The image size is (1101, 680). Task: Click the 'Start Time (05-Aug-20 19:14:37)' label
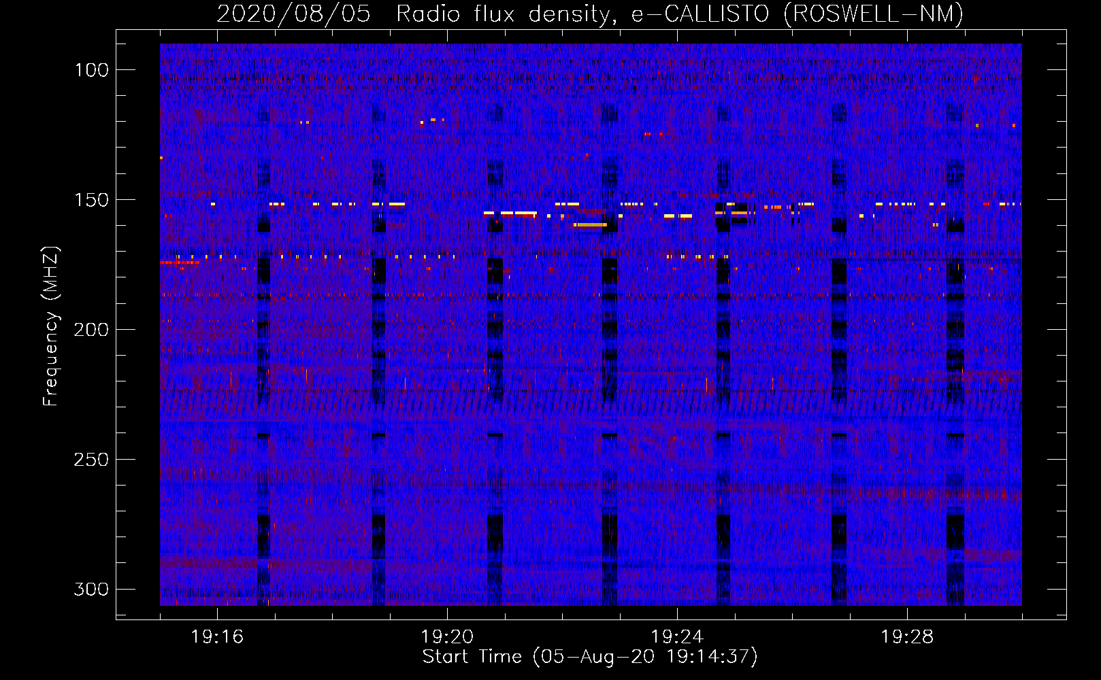click(x=590, y=658)
